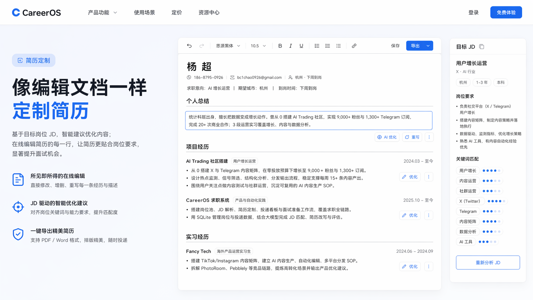Select the 产品与自动化实践 tag
The image size is (533, 300).
pos(250,200)
